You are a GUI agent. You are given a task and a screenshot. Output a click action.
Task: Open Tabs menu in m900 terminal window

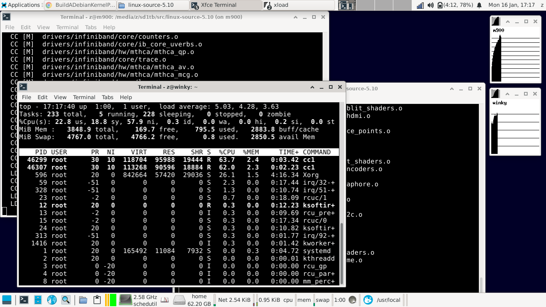point(91,27)
